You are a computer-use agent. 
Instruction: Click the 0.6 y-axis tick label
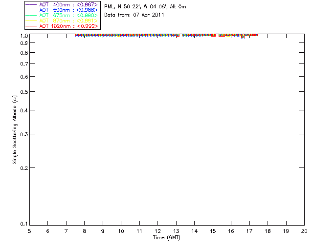[24, 77]
